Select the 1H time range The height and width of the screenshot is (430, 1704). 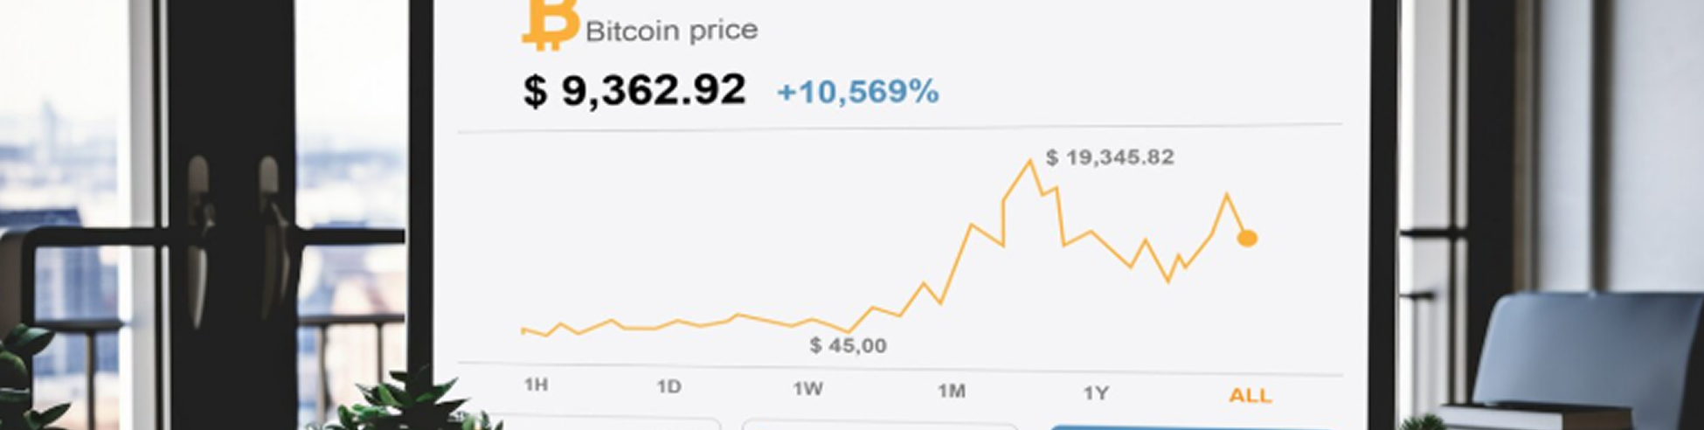pyautogui.click(x=536, y=385)
